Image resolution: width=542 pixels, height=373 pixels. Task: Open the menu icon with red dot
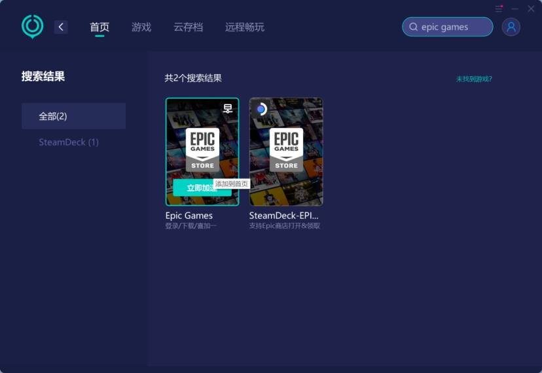pos(499,9)
